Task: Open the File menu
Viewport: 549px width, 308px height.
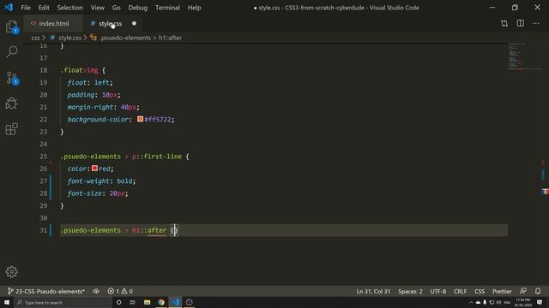Action: pos(26,8)
